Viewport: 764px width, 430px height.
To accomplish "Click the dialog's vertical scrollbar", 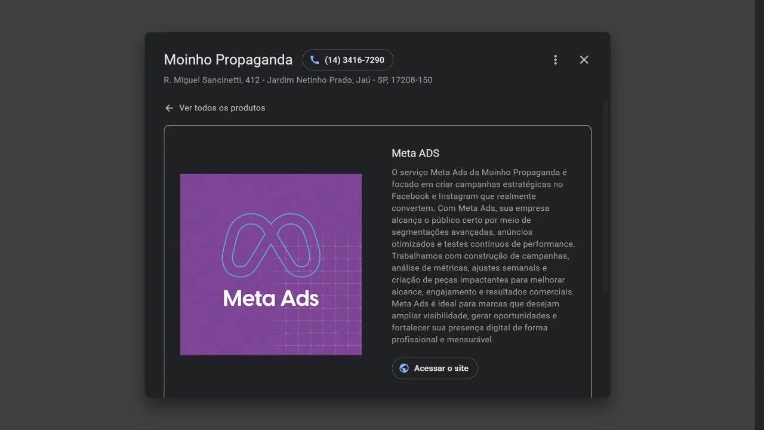I will [606, 196].
